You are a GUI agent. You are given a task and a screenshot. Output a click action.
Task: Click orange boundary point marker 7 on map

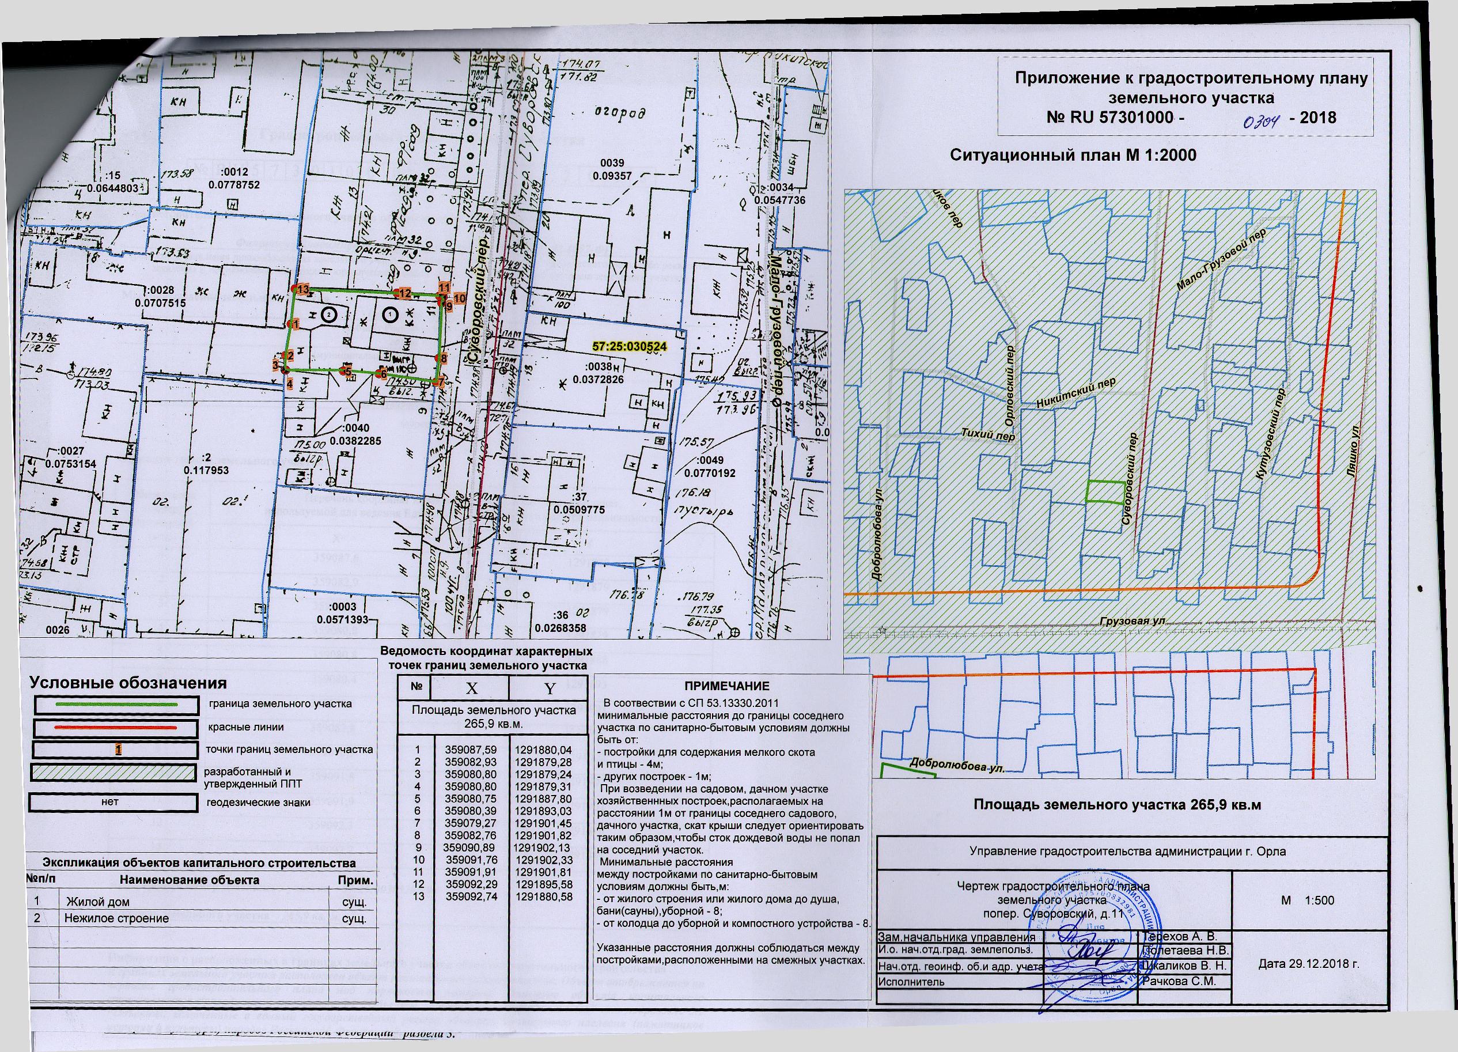[x=442, y=382]
